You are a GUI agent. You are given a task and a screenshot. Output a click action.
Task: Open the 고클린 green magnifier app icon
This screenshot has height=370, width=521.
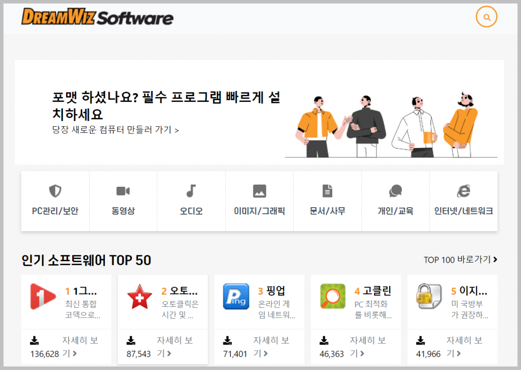333,297
